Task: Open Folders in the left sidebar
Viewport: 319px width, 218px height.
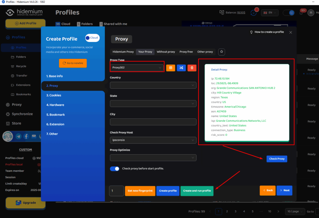Action: (21, 57)
